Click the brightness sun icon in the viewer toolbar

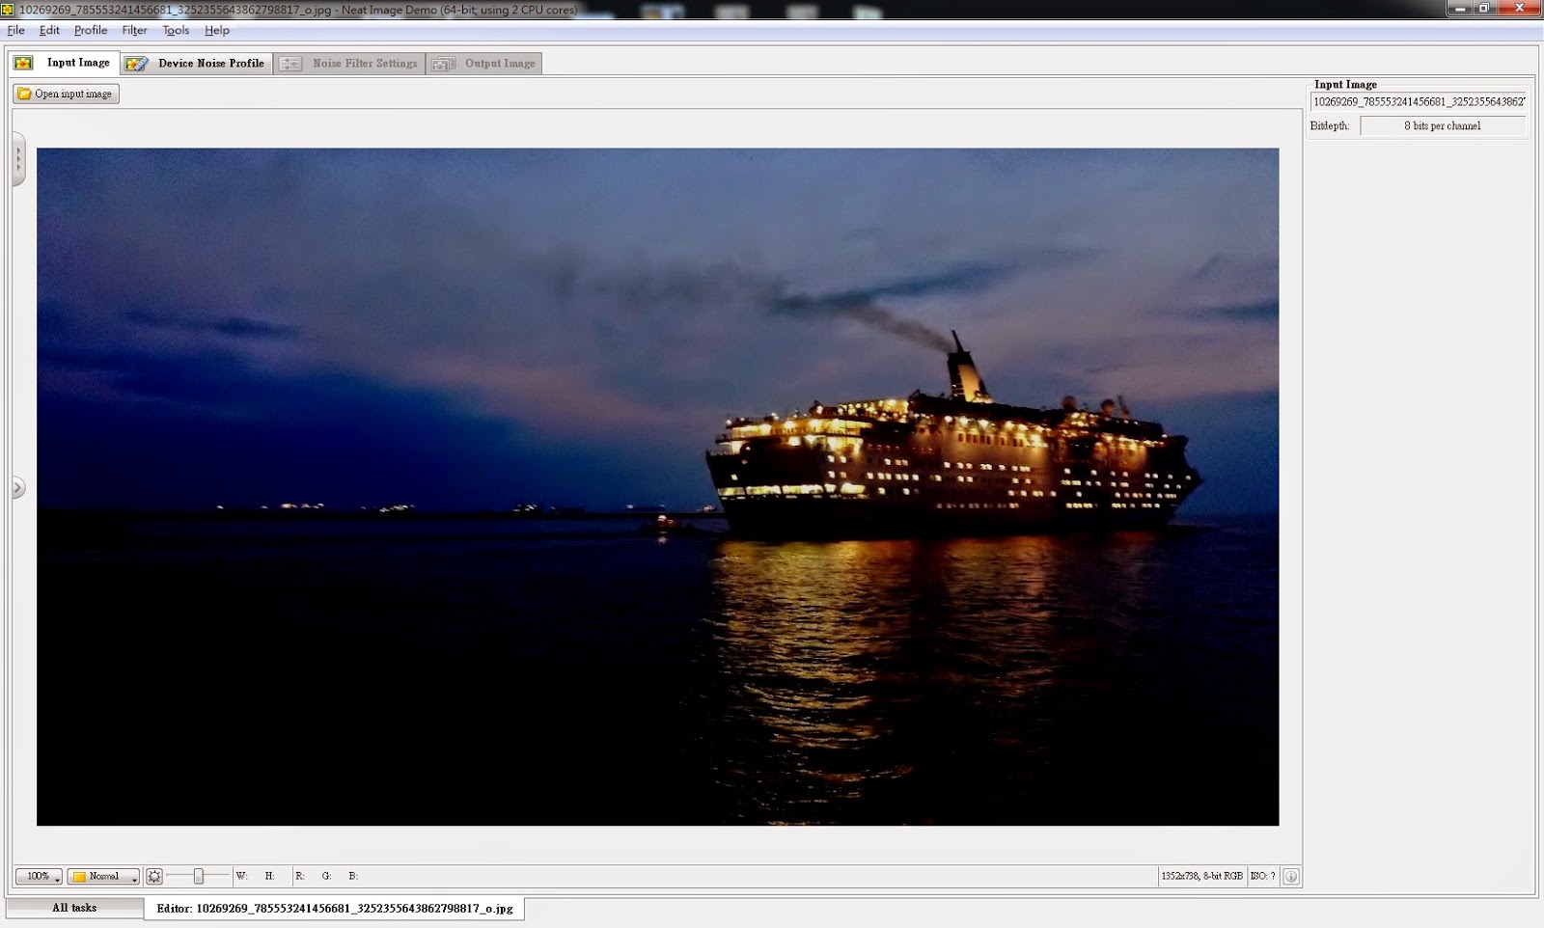tap(154, 876)
